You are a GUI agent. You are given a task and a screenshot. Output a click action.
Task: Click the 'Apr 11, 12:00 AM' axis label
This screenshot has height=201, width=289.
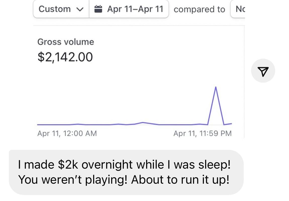point(67,133)
